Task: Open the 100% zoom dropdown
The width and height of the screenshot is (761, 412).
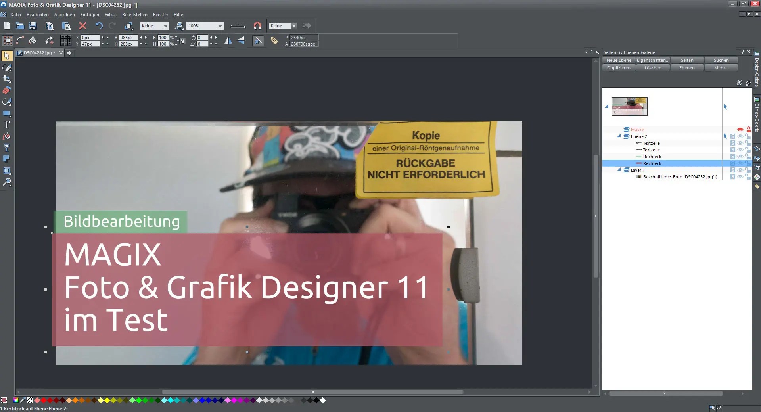Action: click(220, 26)
